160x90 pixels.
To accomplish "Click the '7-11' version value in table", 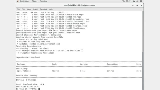I will 82,71.
